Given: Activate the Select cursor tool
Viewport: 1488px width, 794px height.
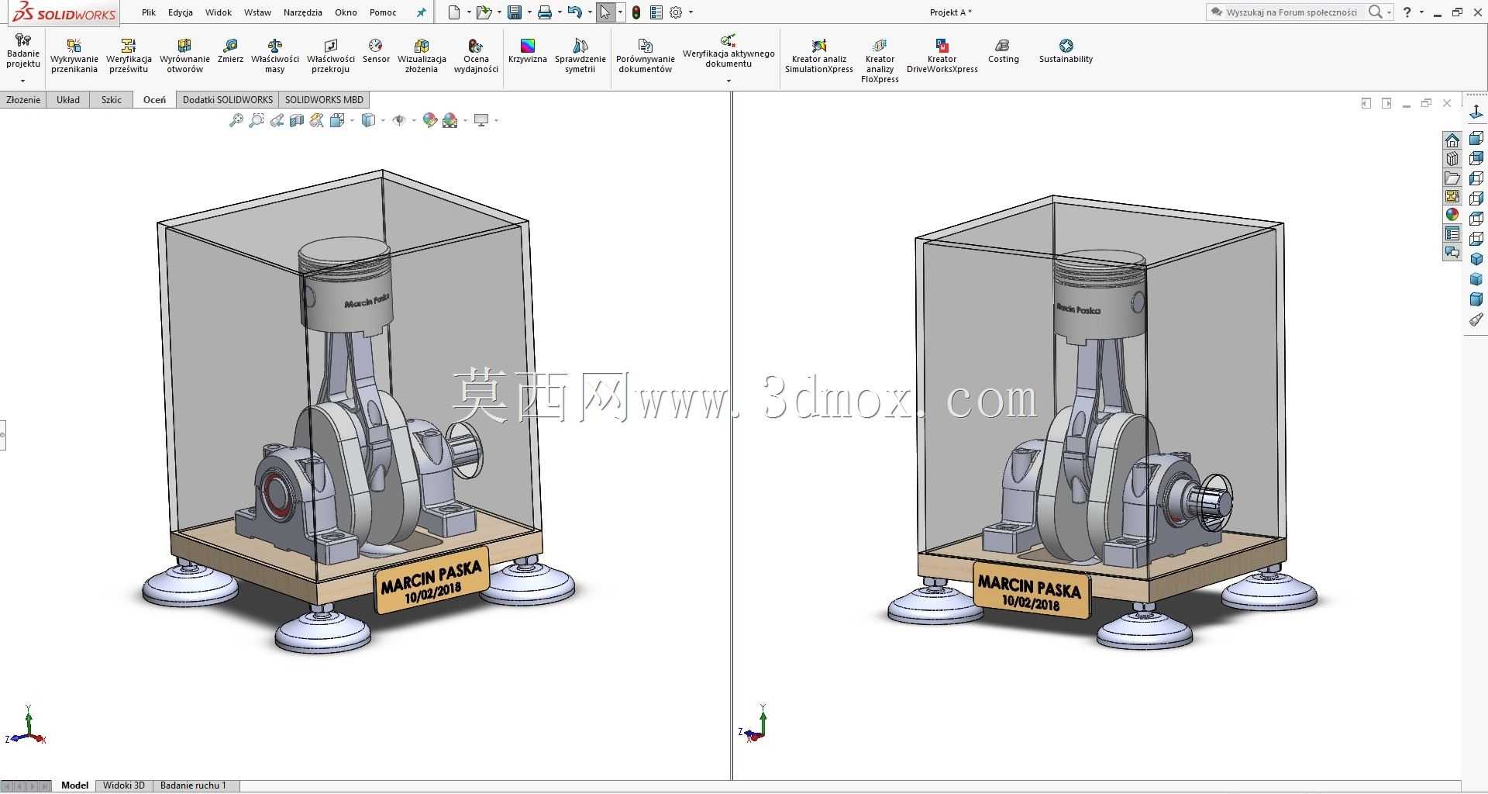Looking at the screenshot, I should (x=605, y=12).
